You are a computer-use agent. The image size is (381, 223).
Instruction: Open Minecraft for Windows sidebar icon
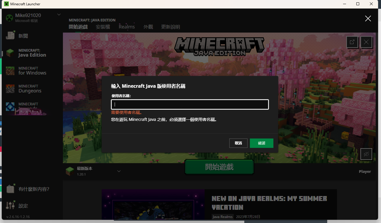[x=10, y=71]
